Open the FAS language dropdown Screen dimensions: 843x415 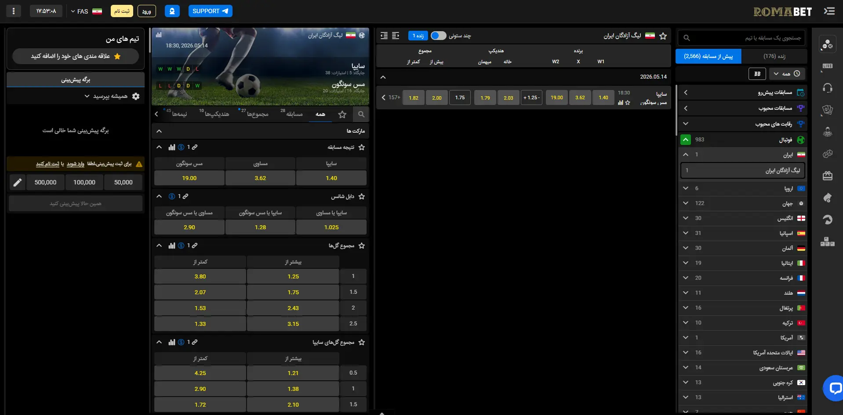click(x=86, y=11)
